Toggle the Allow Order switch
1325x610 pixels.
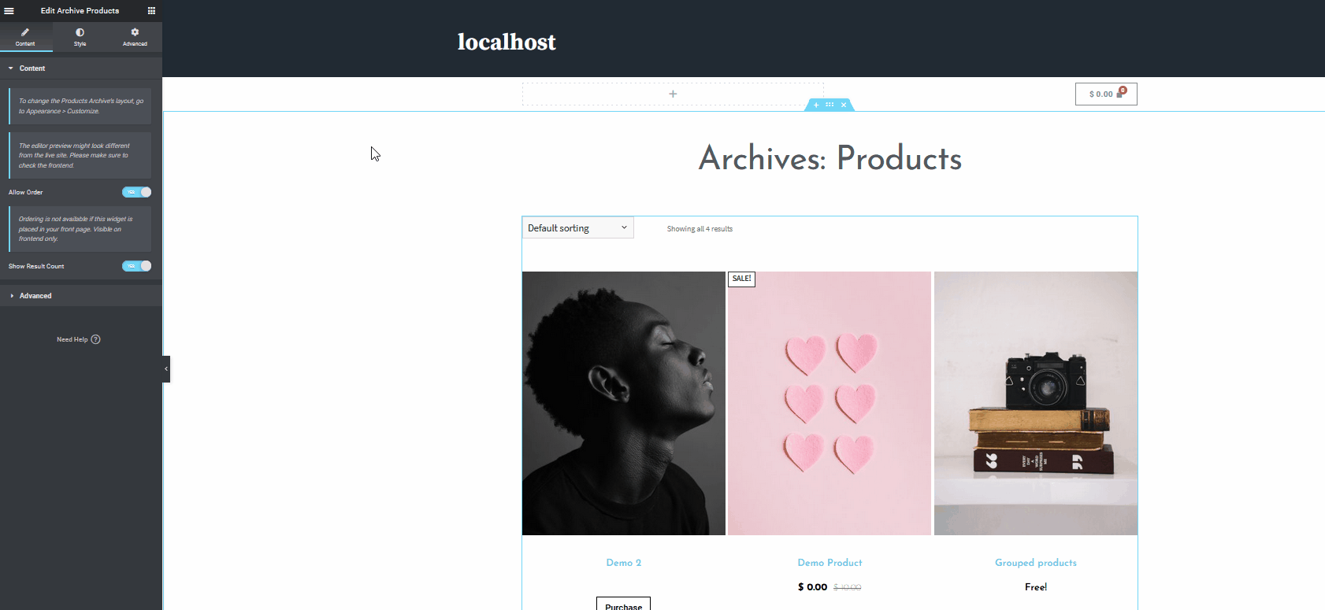[137, 192]
